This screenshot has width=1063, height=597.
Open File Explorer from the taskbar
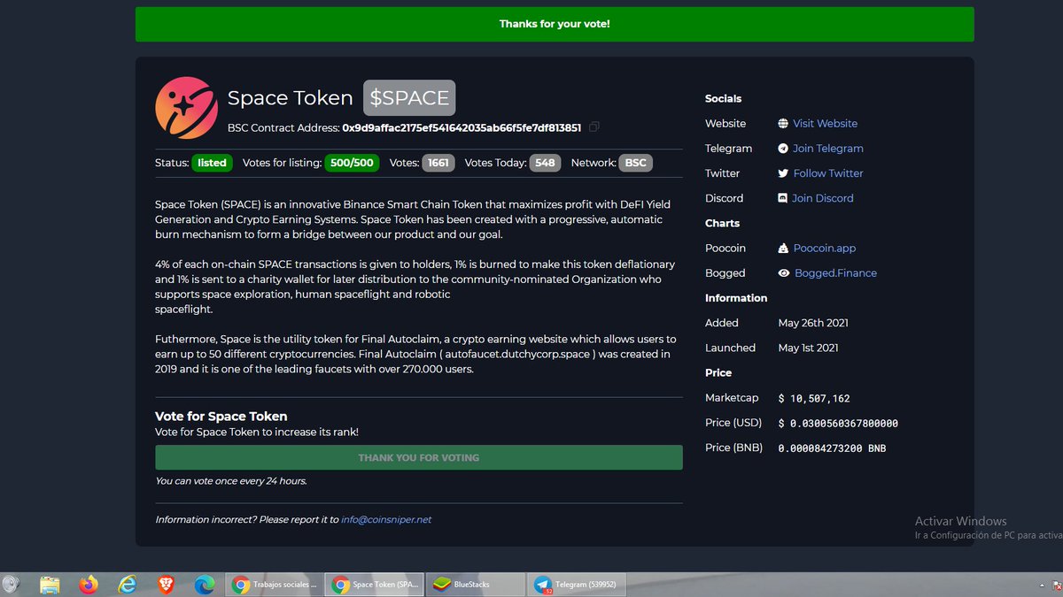coord(50,585)
